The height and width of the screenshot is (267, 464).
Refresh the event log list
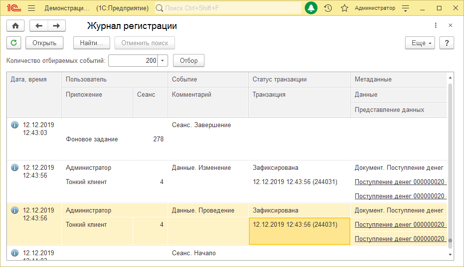[x=14, y=43]
